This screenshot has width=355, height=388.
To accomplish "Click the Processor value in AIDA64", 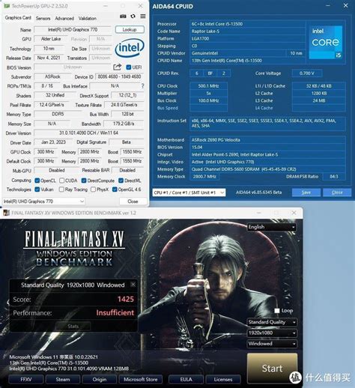I will pos(247,24).
